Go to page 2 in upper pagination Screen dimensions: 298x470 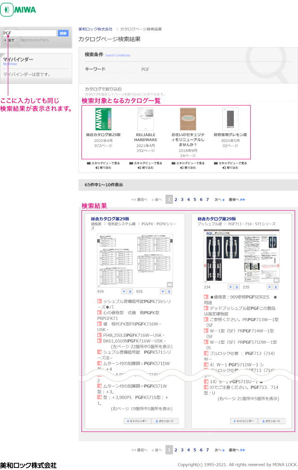[175, 199]
